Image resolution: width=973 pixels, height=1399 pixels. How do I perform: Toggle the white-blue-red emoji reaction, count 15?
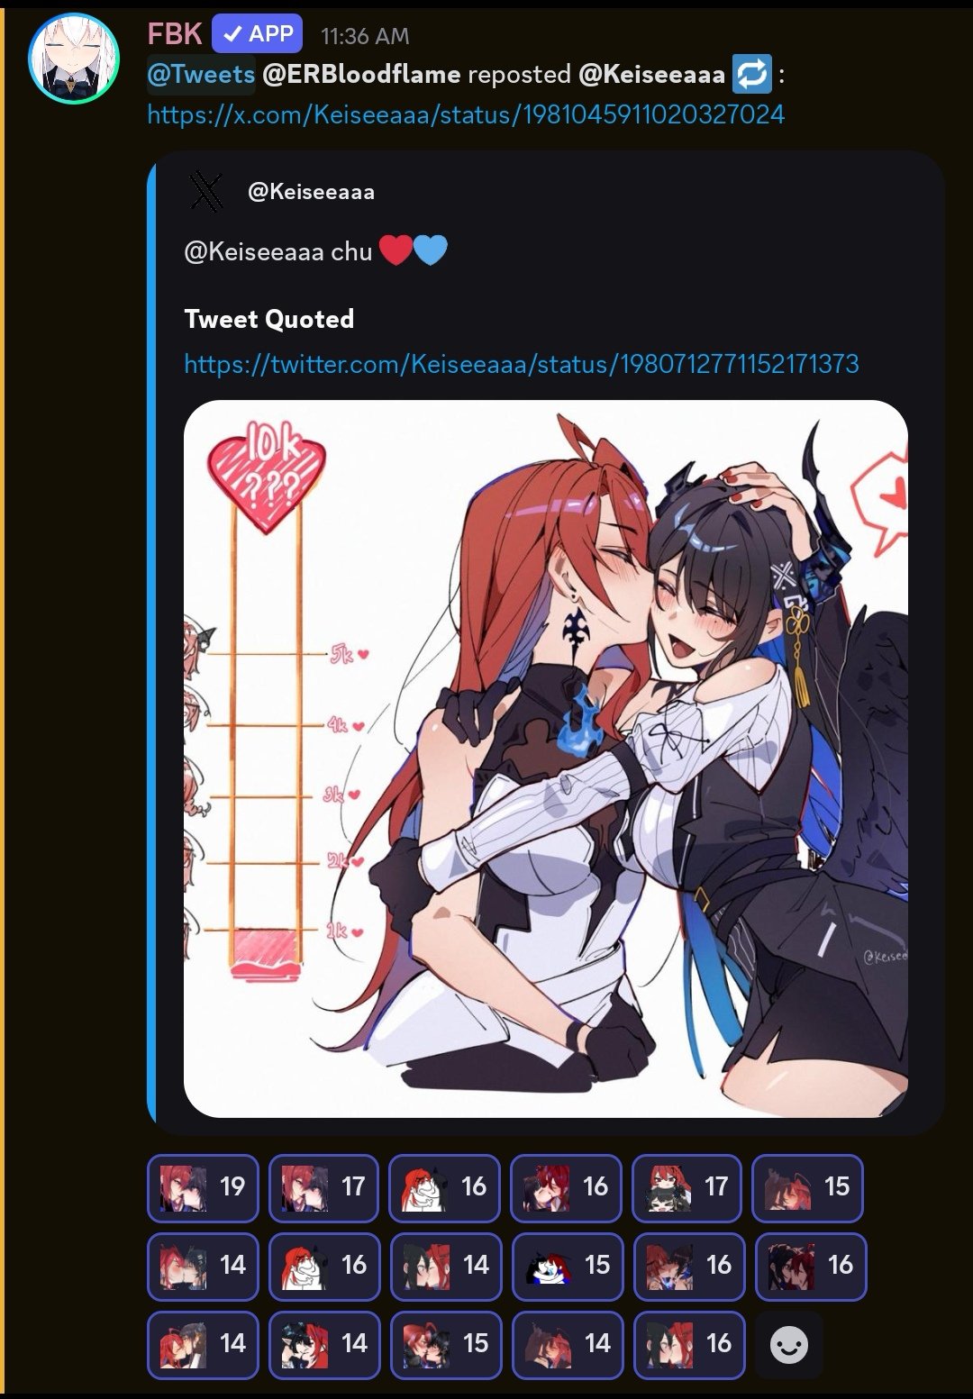(568, 1267)
